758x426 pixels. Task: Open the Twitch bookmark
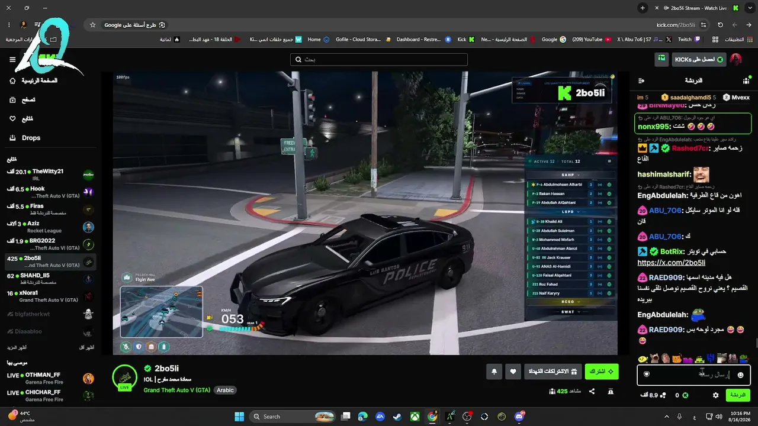pyautogui.click(x=689, y=40)
